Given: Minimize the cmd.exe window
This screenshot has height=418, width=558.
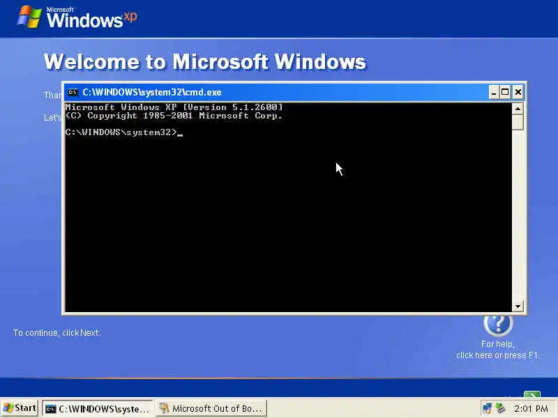Looking at the screenshot, I should pyautogui.click(x=494, y=93).
